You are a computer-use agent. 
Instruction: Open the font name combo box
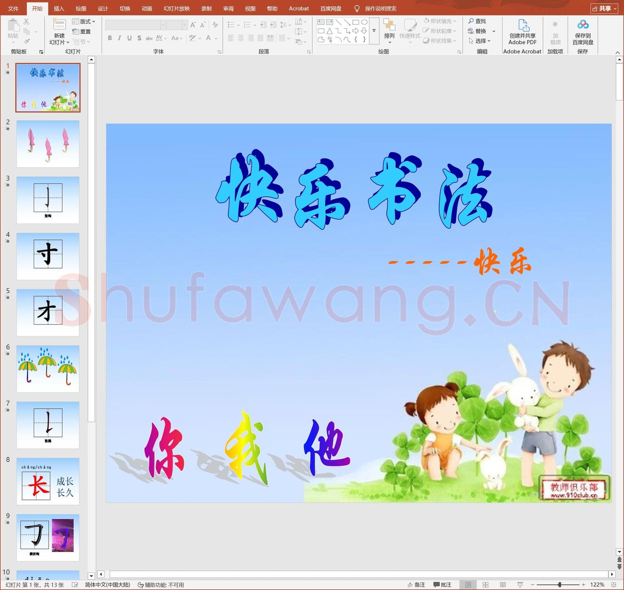click(x=135, y=25)
